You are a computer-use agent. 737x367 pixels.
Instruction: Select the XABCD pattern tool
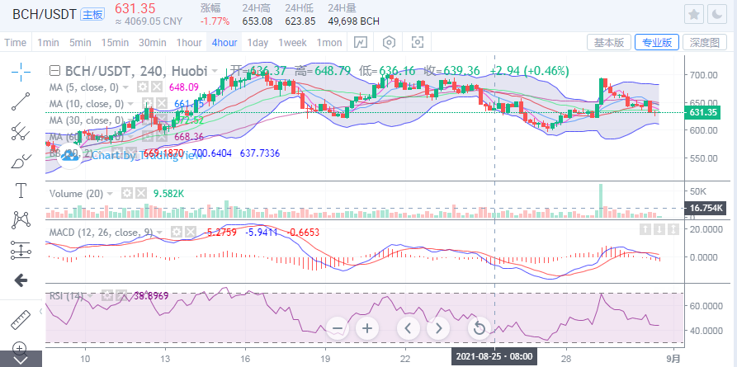tap(21, 221)
